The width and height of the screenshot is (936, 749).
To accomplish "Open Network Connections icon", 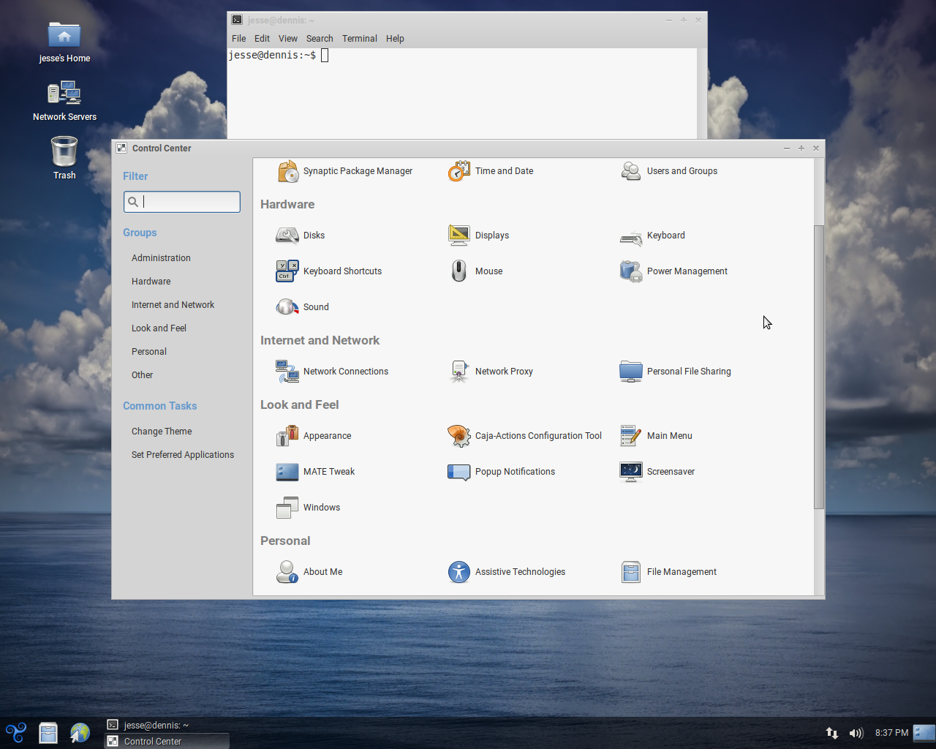I will click(x=287, y=372).
